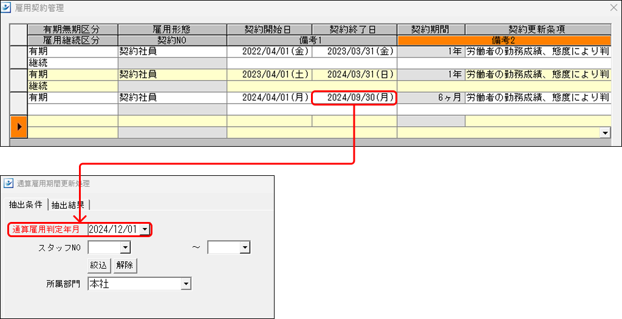
Task: Click the 雇用契約管理 window app icon
Action: click(x=6, y=7)
